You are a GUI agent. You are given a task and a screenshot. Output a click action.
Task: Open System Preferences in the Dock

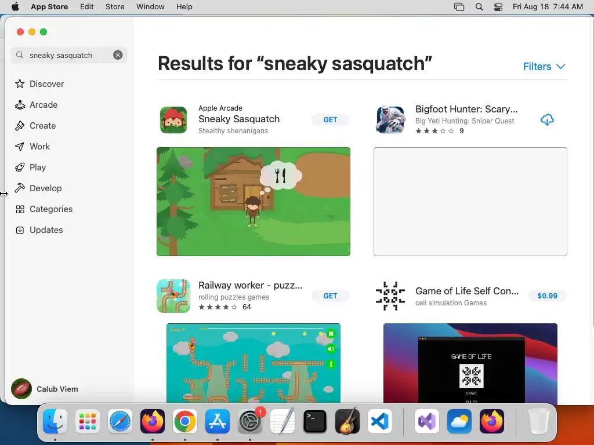click(249, 422)
